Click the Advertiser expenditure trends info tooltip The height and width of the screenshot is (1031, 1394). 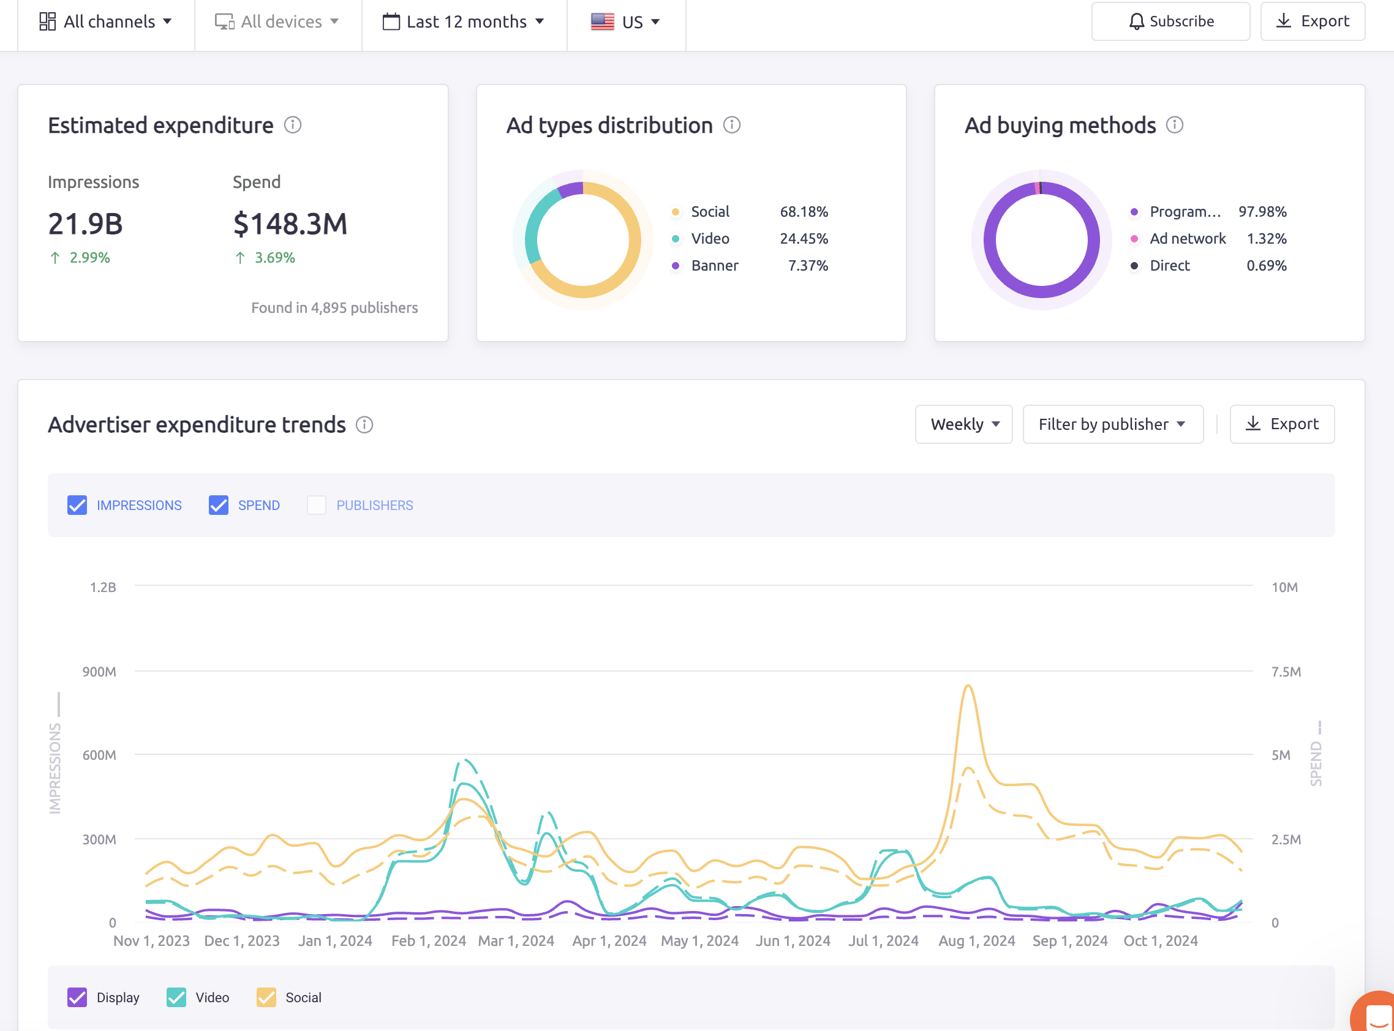pyautogui.click(x=365, y=424)
